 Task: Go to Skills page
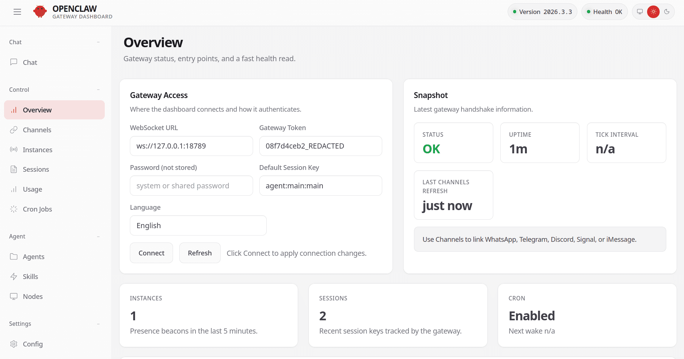click(54, 276)
